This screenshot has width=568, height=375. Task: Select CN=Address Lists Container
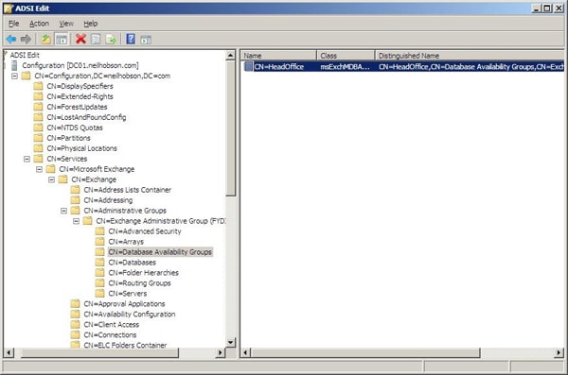click(x=128, y=190)
